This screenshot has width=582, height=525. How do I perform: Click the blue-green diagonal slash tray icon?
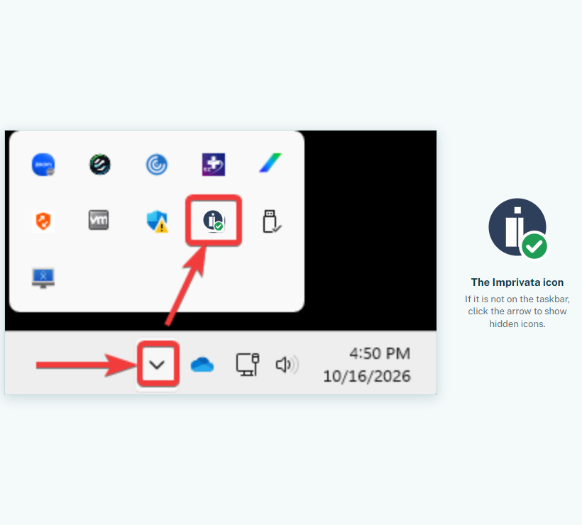pyautogui.click(x=270, y=163)
